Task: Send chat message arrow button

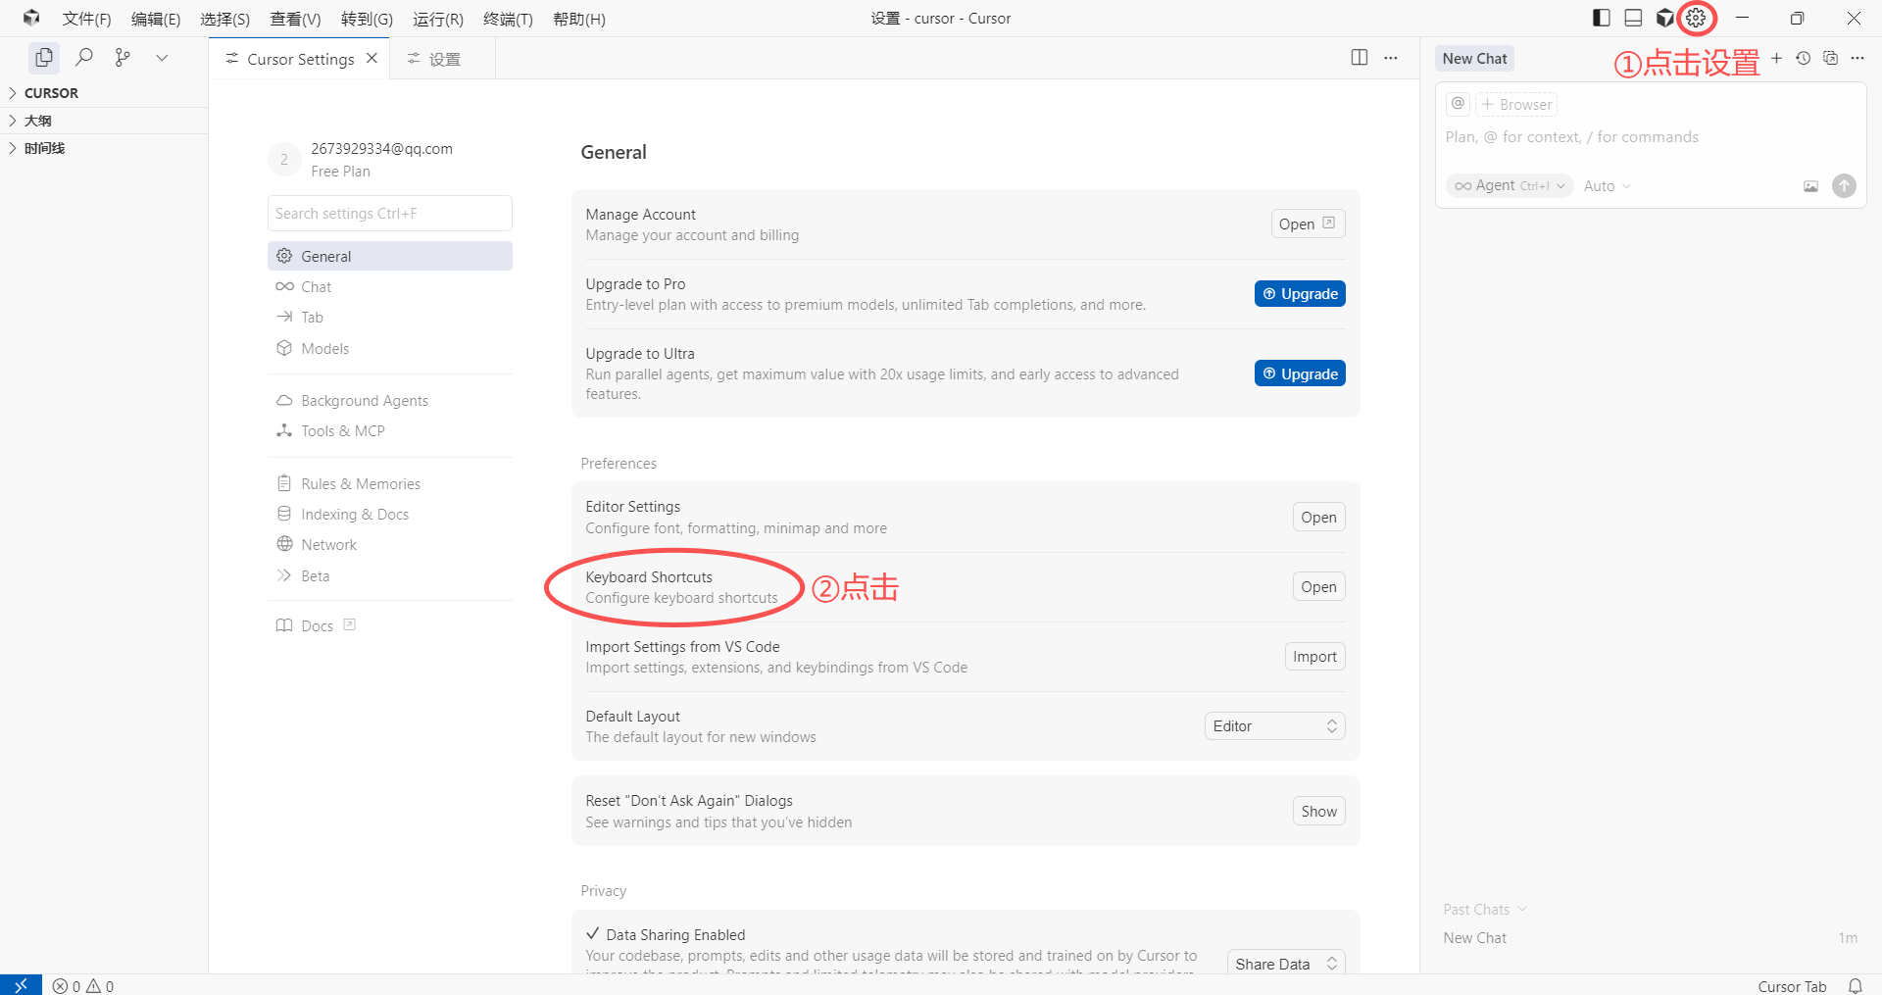Action: pyautogui.click(x=1844, y=185)
